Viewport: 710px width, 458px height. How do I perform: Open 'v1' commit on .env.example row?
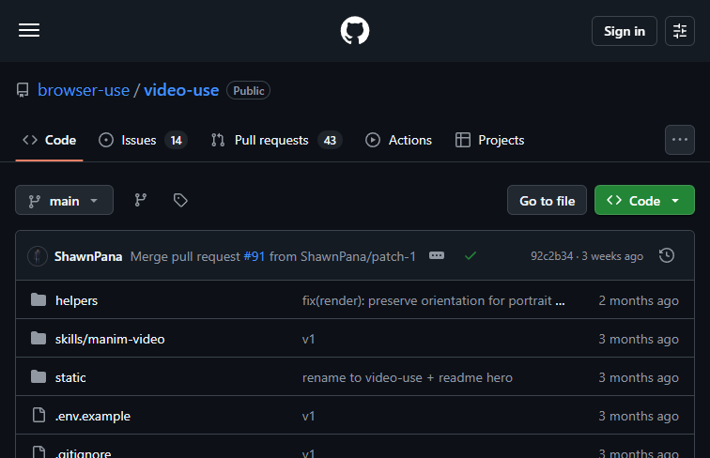[x=308, y=416]
